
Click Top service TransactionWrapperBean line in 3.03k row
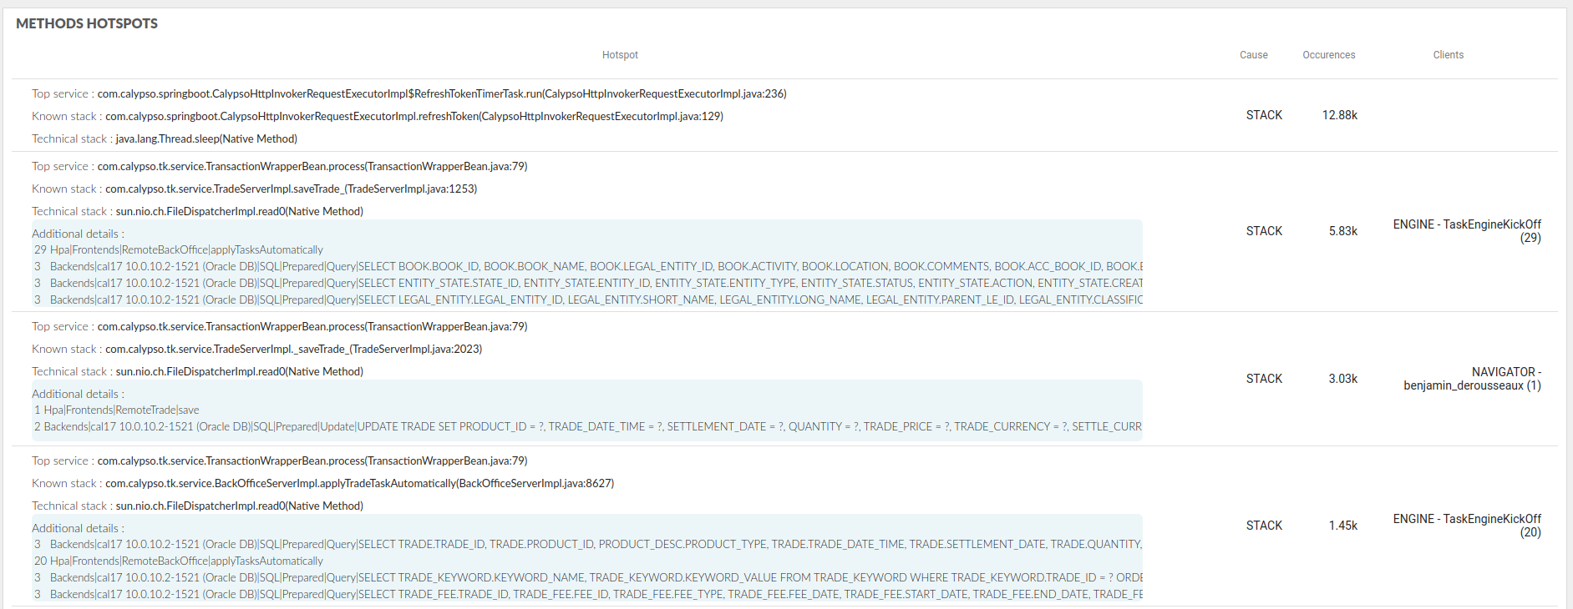coord(280,326)
